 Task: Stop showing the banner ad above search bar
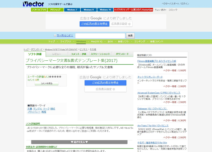click(95, 24)
